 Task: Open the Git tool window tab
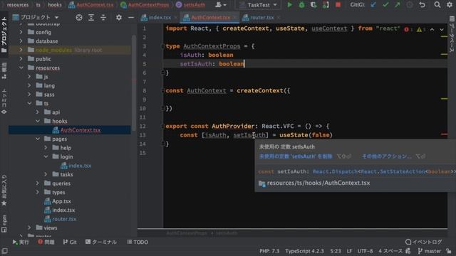tap(70, 242)
